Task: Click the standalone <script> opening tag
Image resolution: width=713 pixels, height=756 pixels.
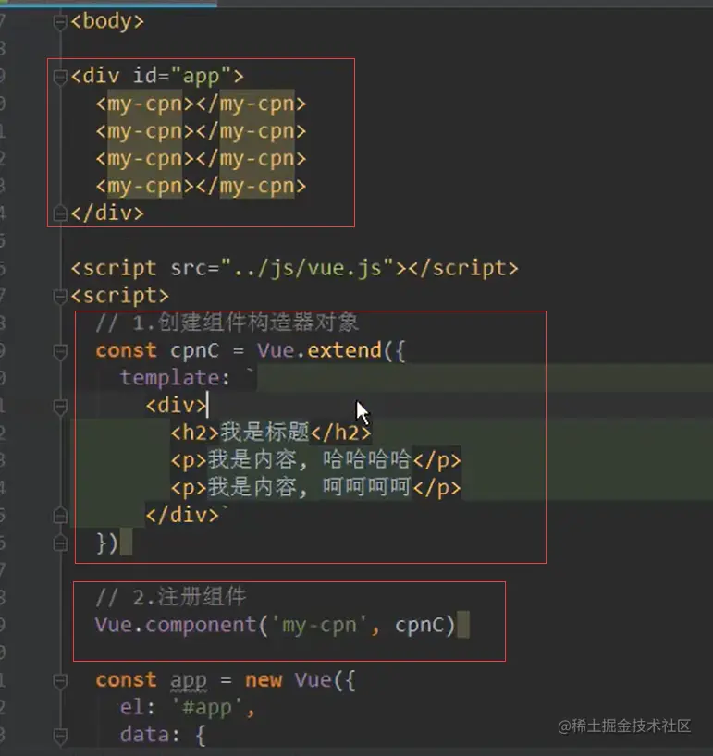Action: [x=119, y=295]
